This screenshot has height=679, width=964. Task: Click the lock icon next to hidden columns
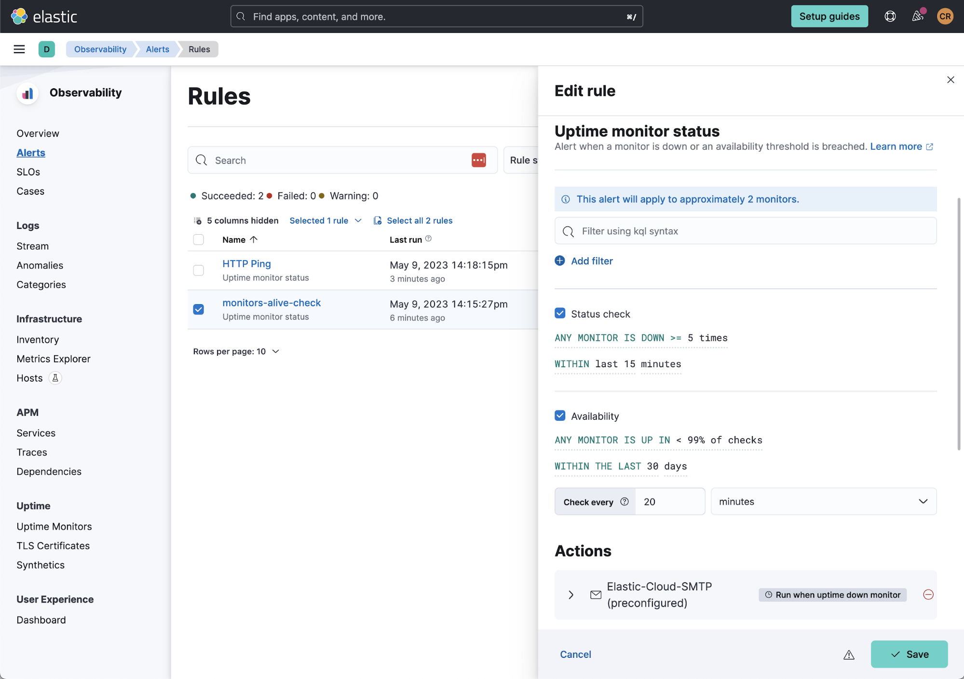(198, 220)
